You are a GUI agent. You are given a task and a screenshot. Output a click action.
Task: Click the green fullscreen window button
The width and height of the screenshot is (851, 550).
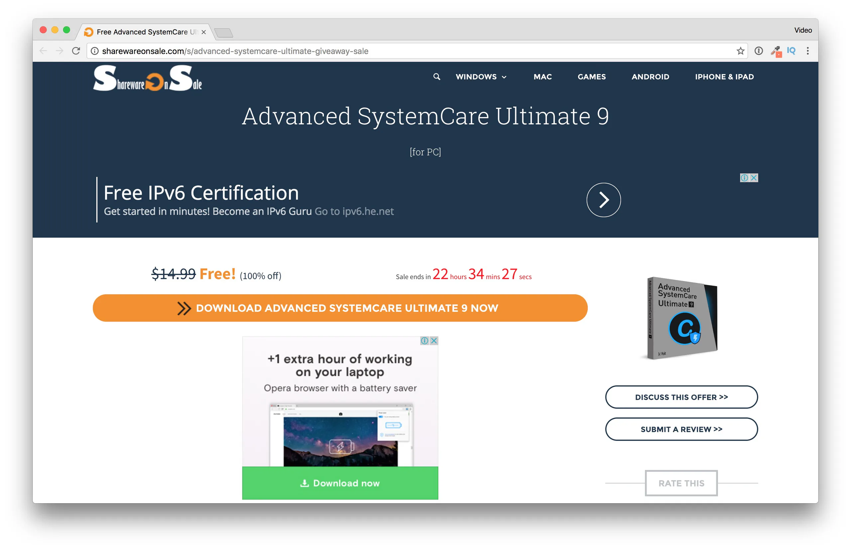66,30
